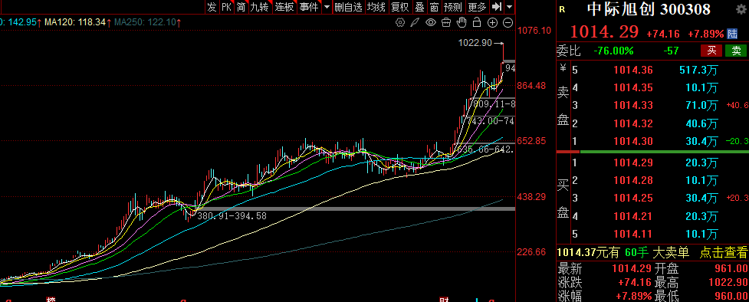Viewport: 749px width, 302px height.
Task: Click the 简 toolbar button
Action: [x=241, y=7]
